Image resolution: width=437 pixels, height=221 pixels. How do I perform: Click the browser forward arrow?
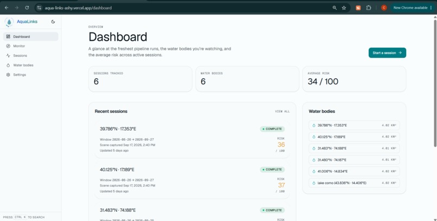tap(16, 8)
